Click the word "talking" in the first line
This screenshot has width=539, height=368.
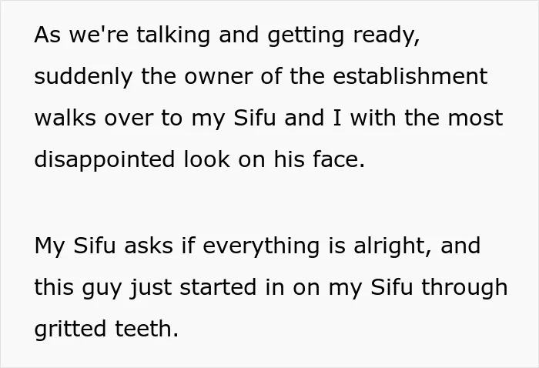pyautogui.click(x=173, y=36)
